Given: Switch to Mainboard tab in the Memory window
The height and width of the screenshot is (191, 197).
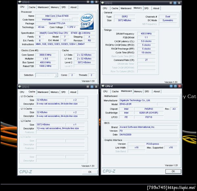Looking at the screenshot, I should pos(126,8).
